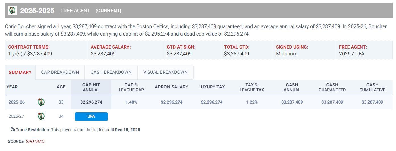Viewport: 396px width, 151px height.
Task: Click the Cash Cumulative column header
Action: click(372, 87)
